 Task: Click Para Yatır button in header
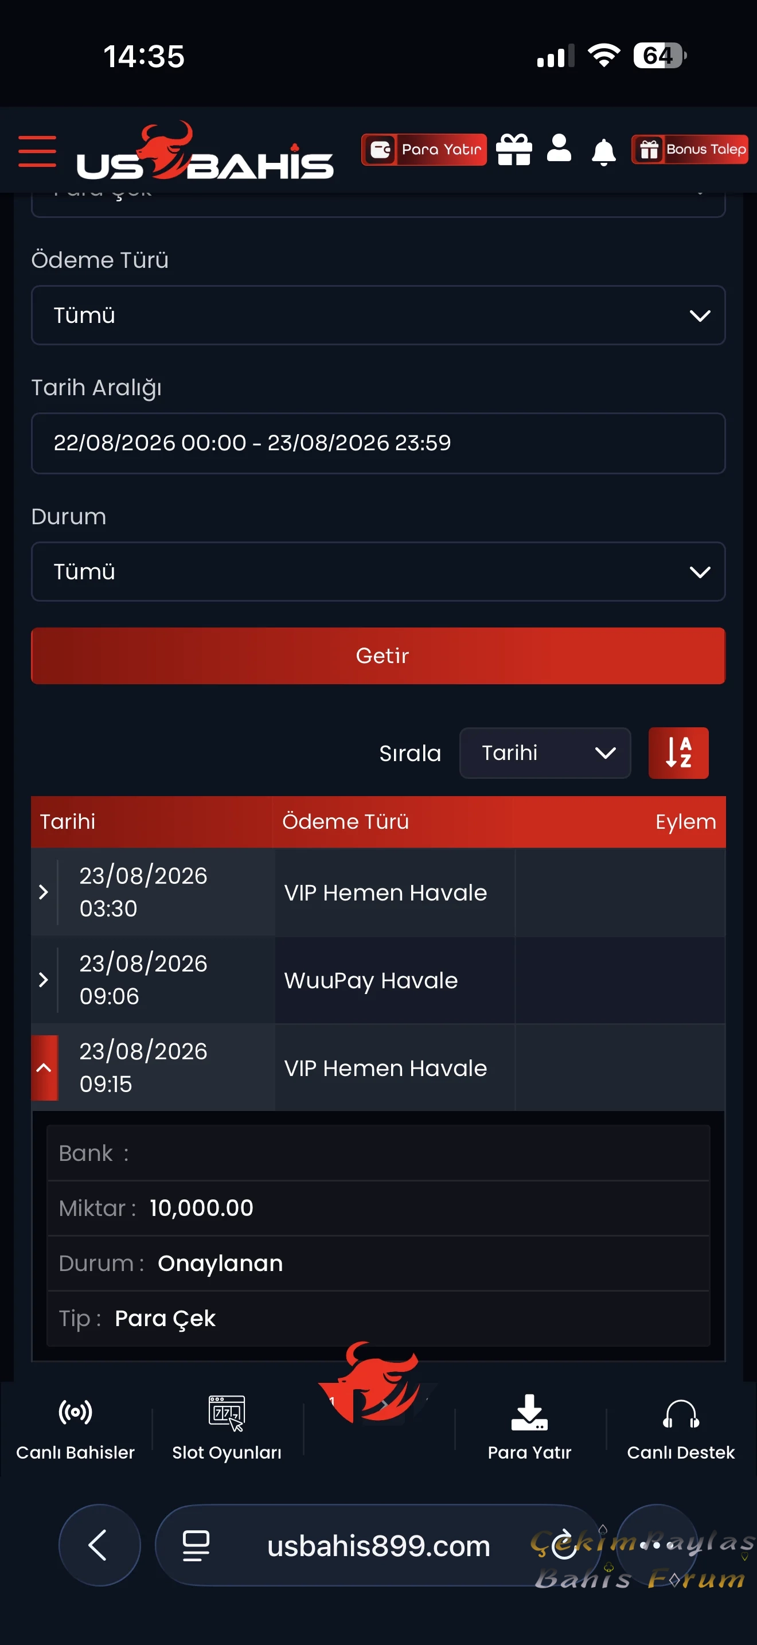pos(424,150)
